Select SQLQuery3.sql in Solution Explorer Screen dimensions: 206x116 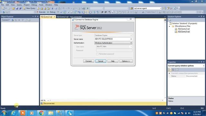184,32
